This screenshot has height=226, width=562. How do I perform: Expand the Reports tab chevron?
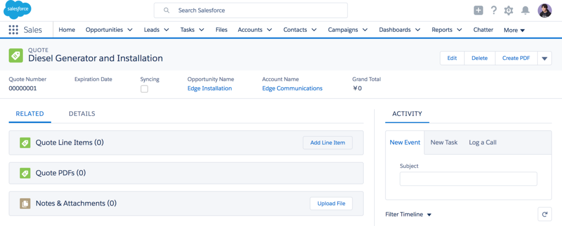point(459,30)
